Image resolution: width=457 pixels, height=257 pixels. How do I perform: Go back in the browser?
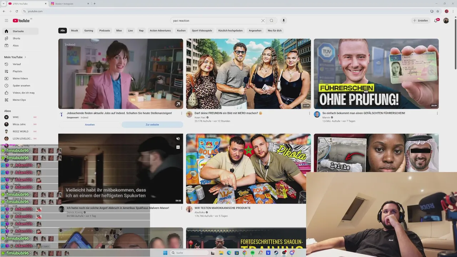(4, 11)
